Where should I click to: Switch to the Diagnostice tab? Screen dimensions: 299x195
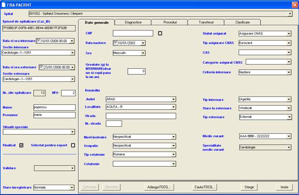click(x=133, y=22)
